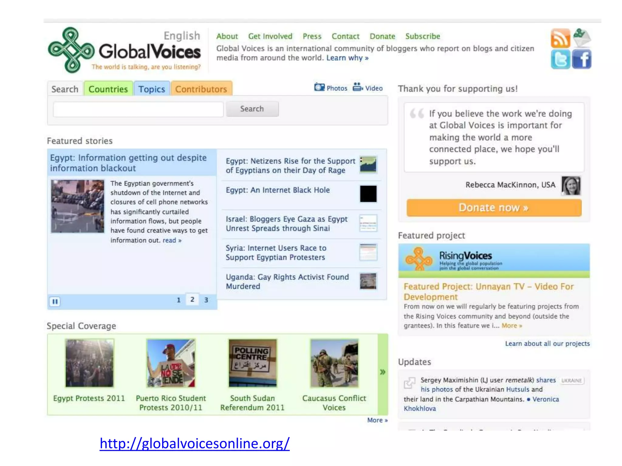Follow the Learn why link
This screenshot has height=466, width=622.
tap(347, 58)
